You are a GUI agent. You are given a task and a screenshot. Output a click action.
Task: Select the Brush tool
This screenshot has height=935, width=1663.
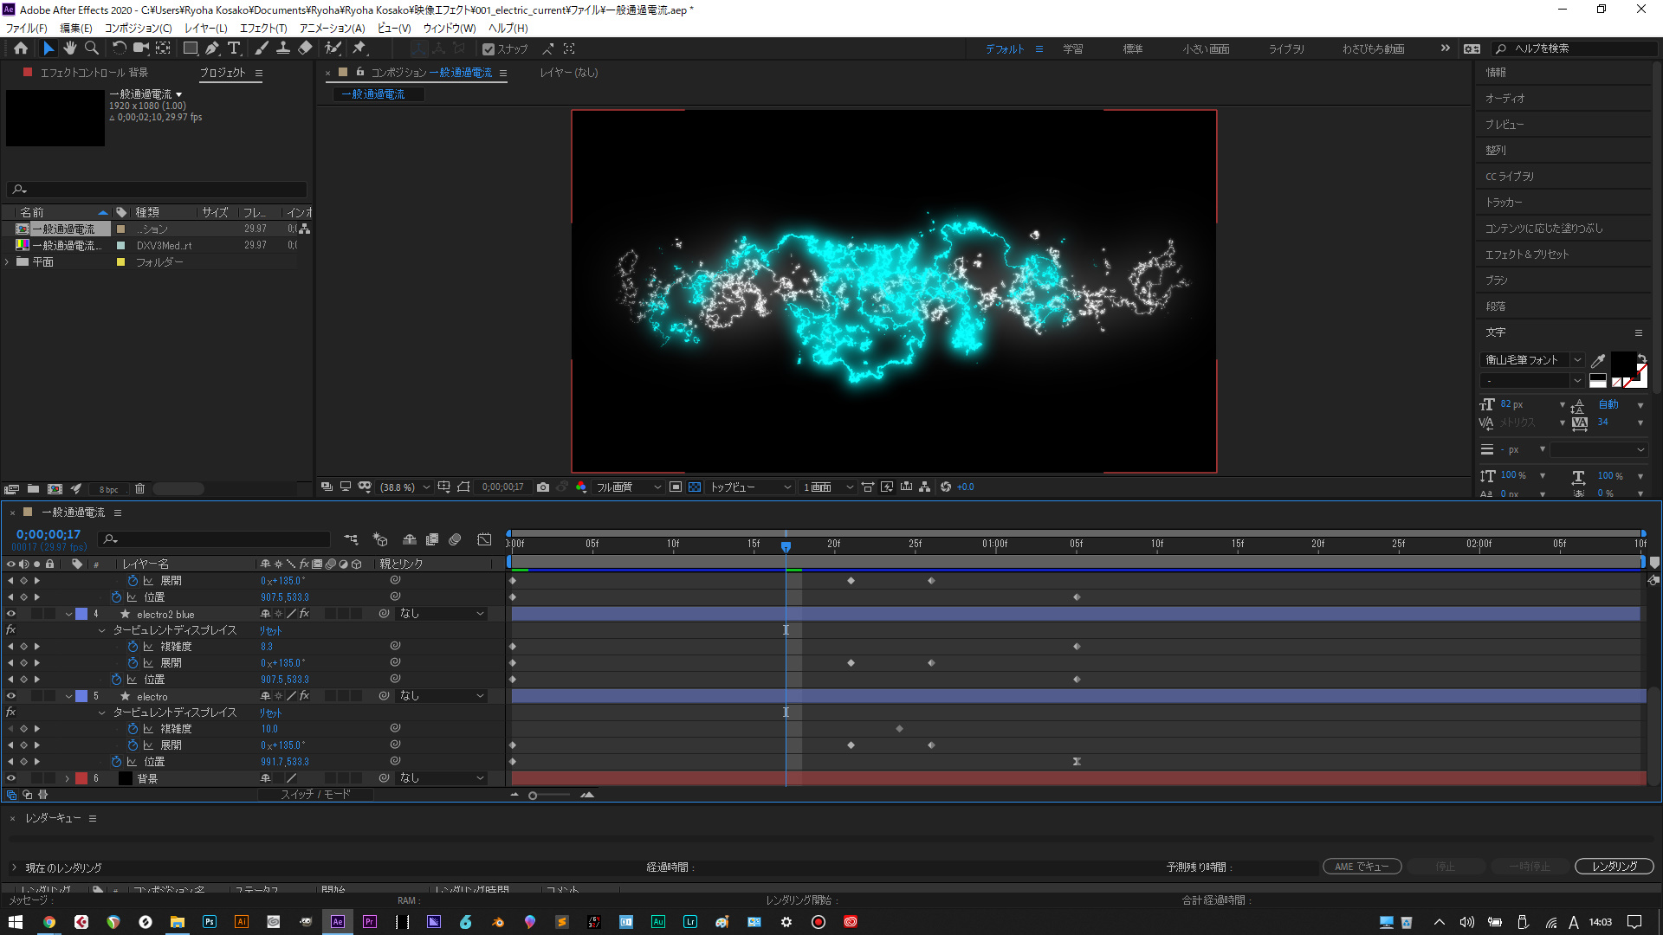[x=262, y=48]
